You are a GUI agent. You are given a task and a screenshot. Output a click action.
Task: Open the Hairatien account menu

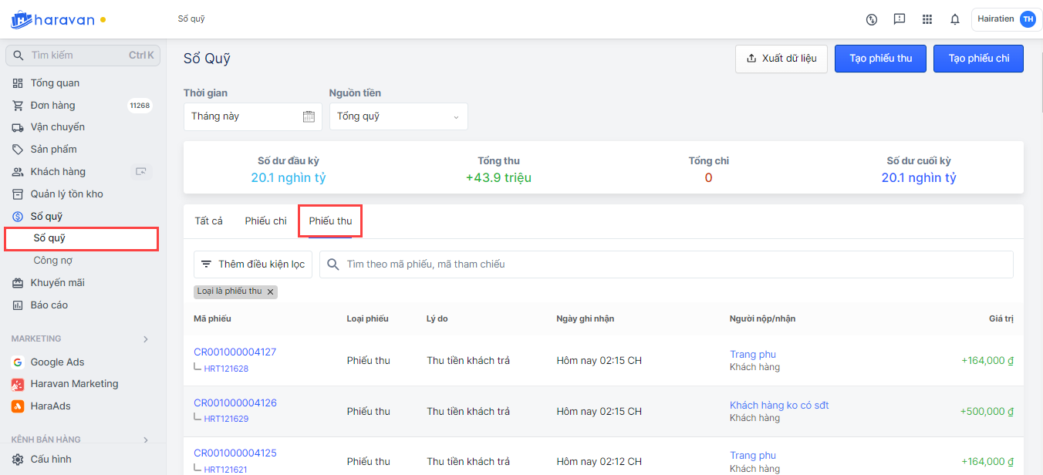pos(1006,19)
